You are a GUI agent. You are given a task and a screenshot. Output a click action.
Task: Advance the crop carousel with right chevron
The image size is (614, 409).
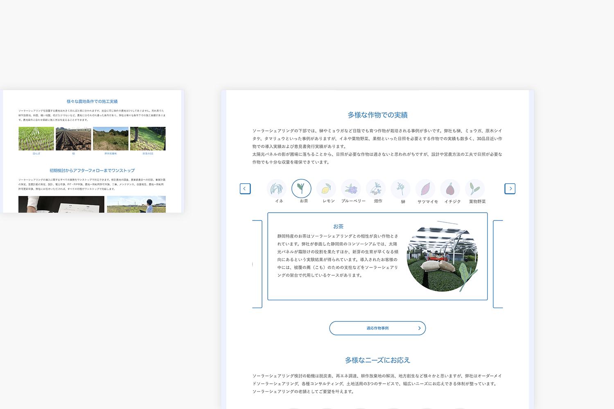point(510,189)
